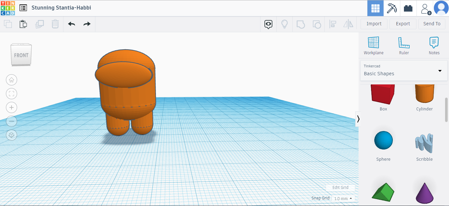Invite people with the add-user icon
This screenshot has width=449, height=206.
point(426,9)
